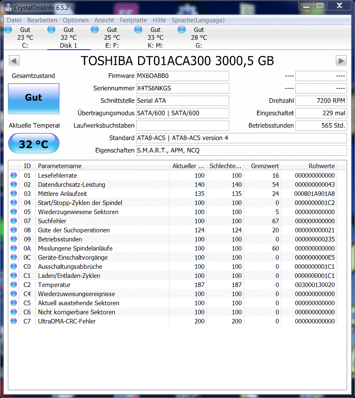Click status orb of Ausschaltungsabbrüche row
355x398 pixels.
click(x=14, y=267)
